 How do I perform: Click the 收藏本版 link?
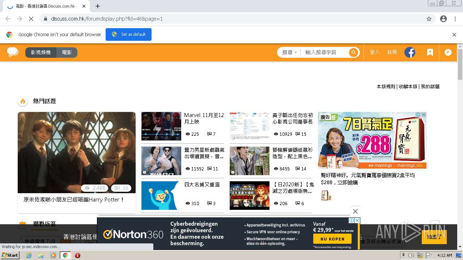[x=408, y=87]
